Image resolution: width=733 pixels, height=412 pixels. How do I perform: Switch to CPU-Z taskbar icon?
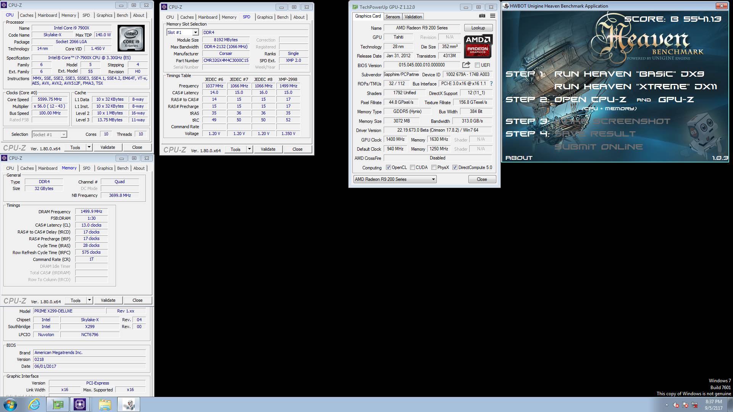click(80, 404)
